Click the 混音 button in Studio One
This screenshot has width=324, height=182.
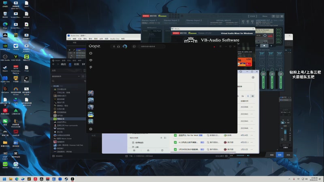(x=279, y=155)
